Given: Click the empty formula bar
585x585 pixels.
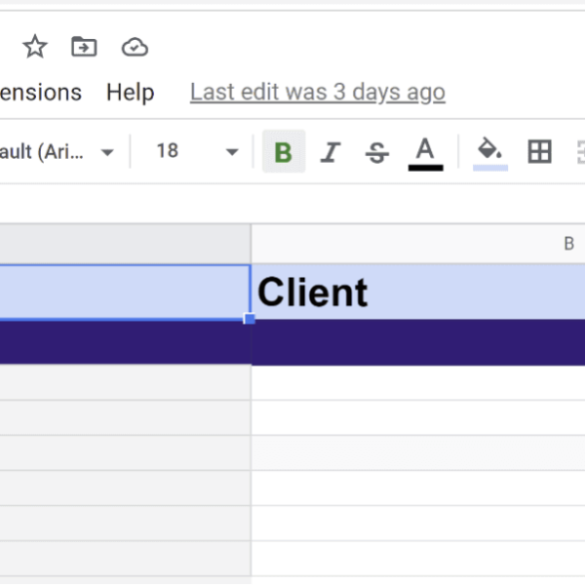Looking at the screenshot, I should pyautogui.click(x=292, y=203).
